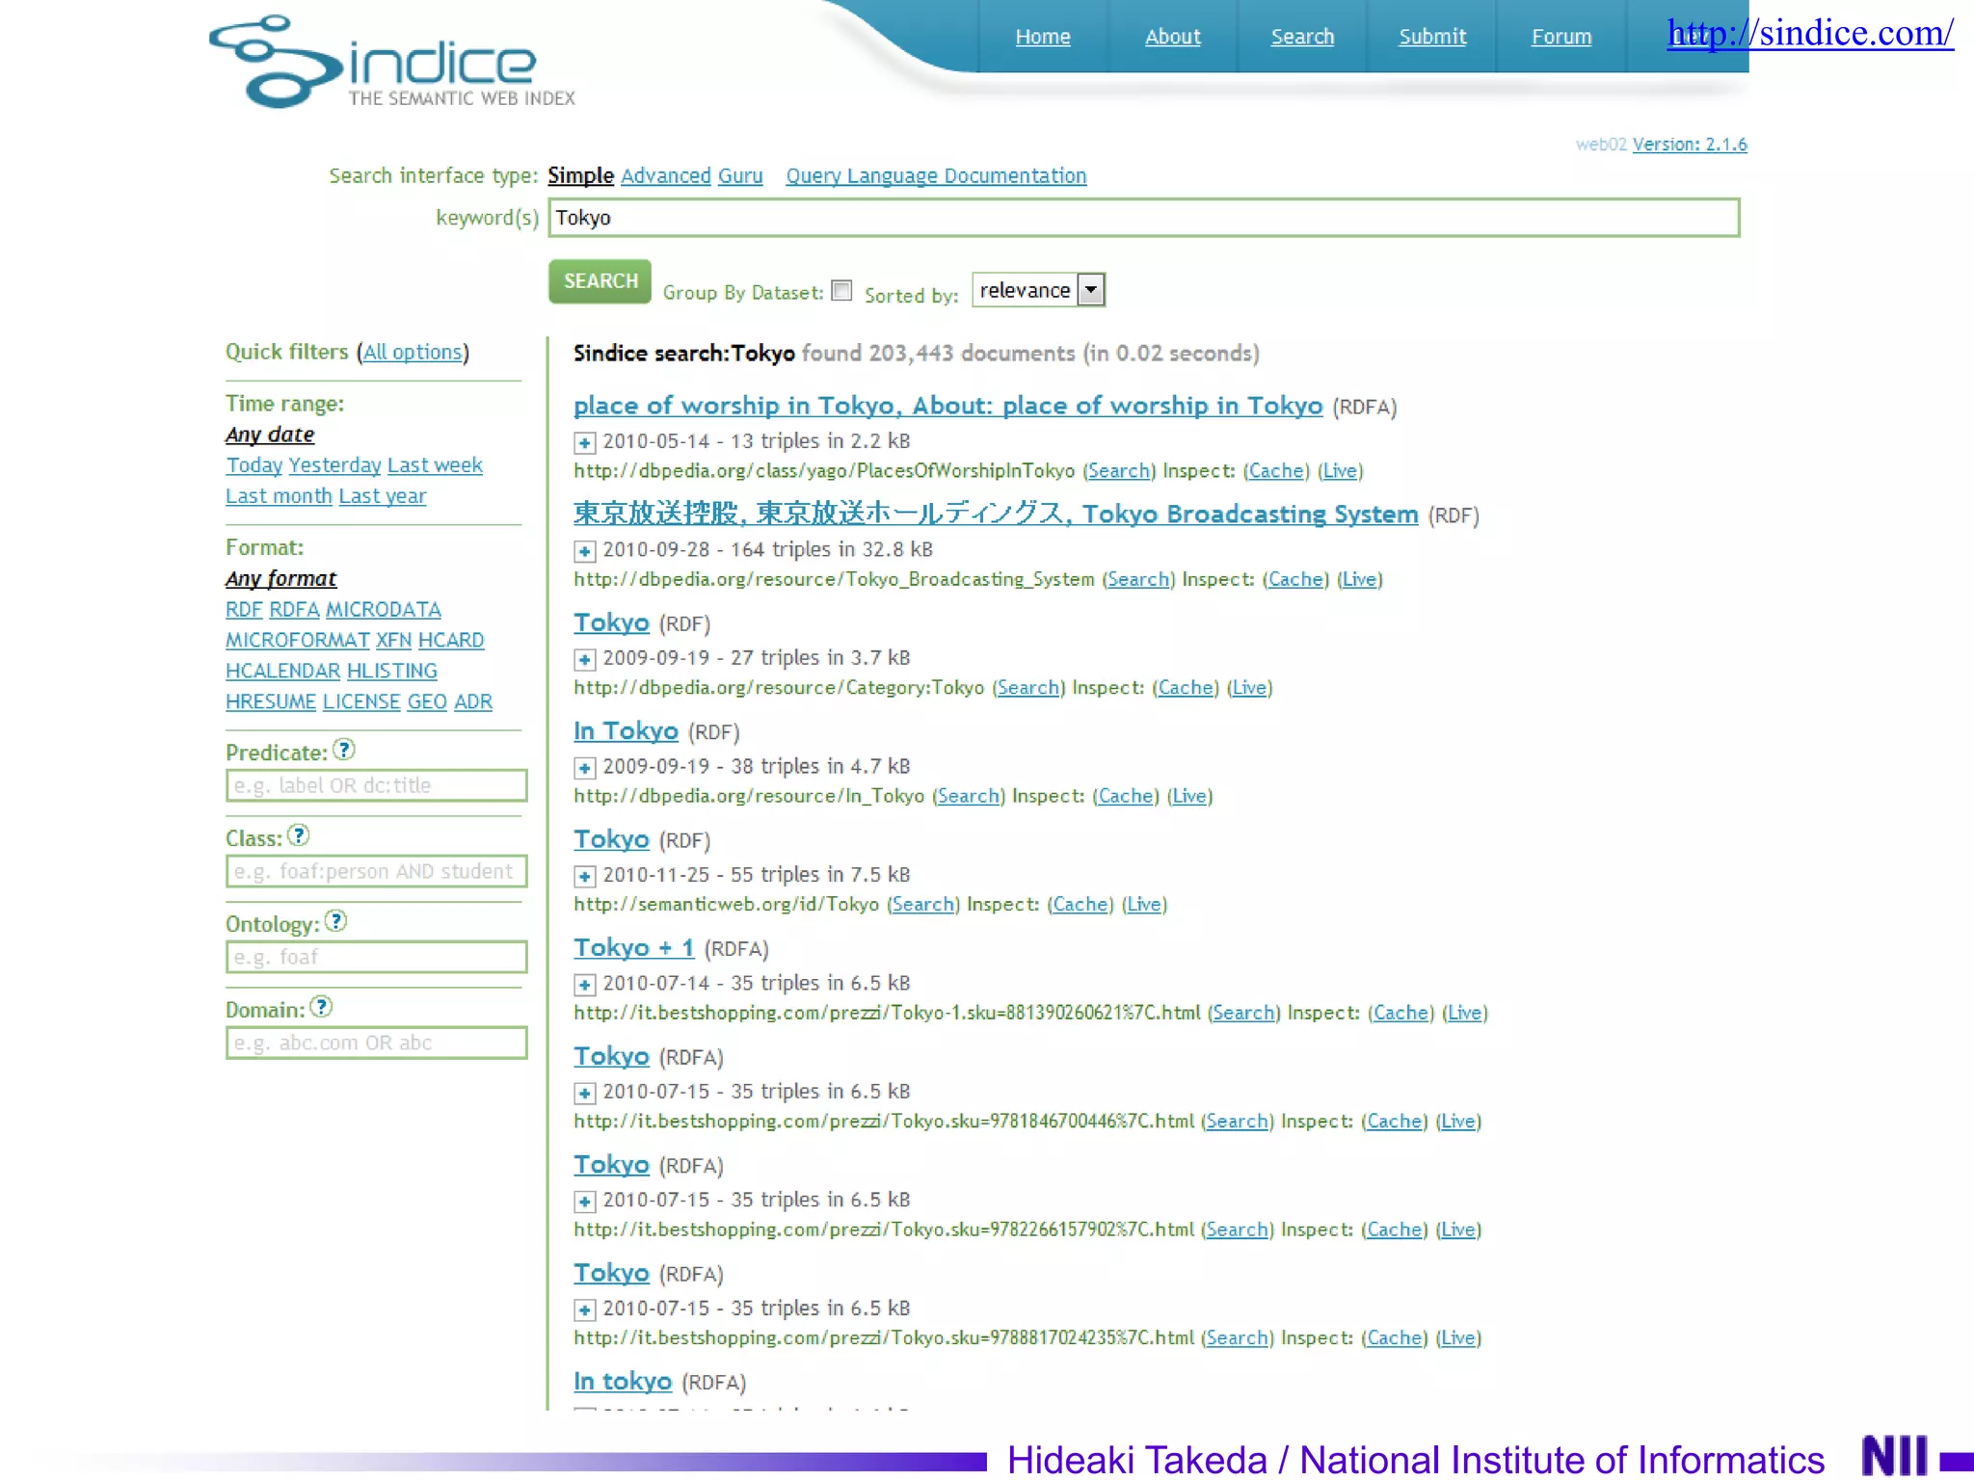Filter time range to Yesterday
Screen dimensions: 1974x1480
coord(335,465)
